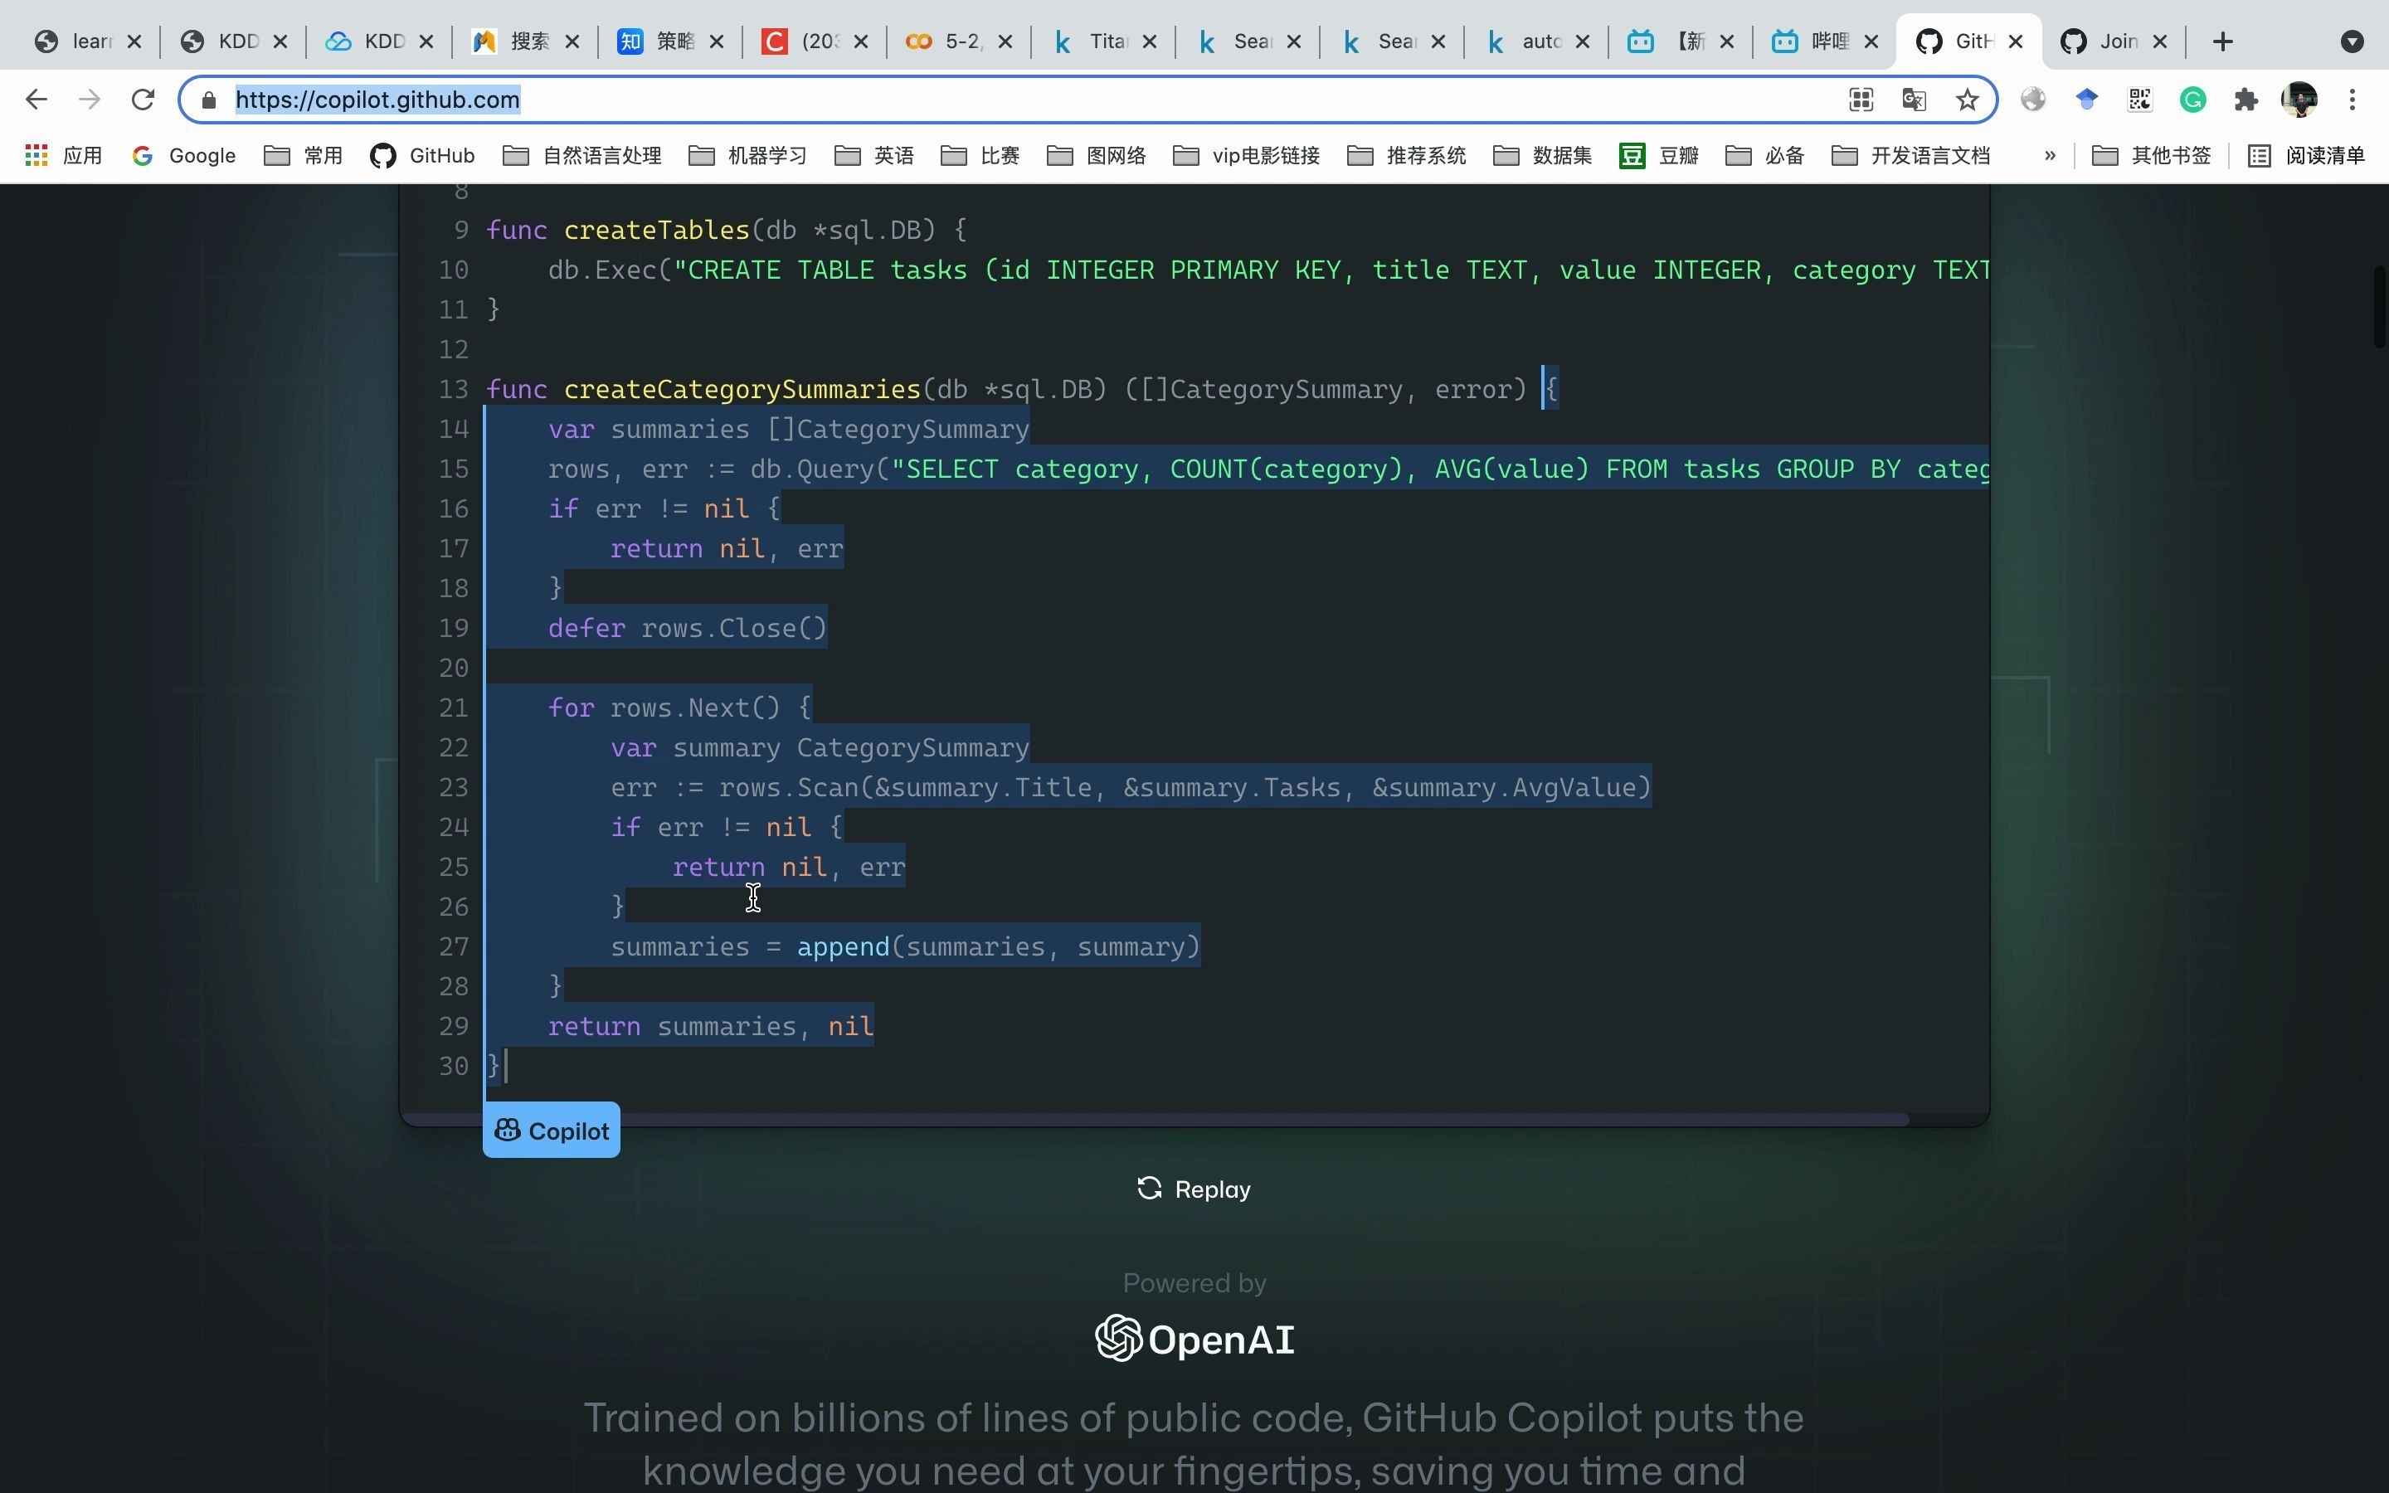Open the Extensions puzzle-piece menu
The height and width of the screenshot is (1493, 2389).
[2245, 99]
